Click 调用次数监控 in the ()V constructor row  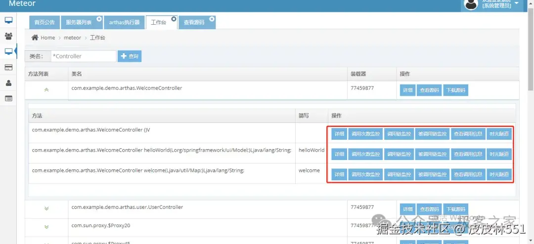click(x=366, y=134)
